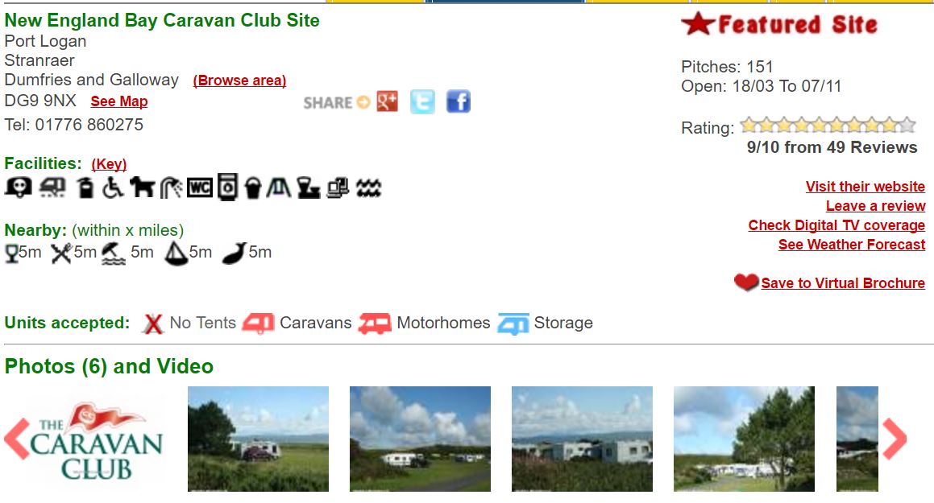Share via the Twitter bird icon
This screenshot has height=503, width=934.
(x=422, y=101)
